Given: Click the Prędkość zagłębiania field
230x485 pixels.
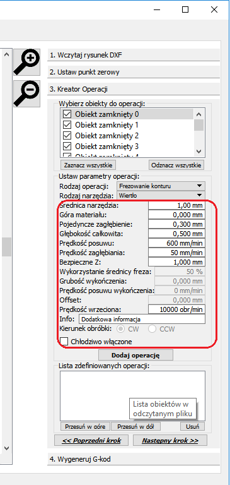Looking at the screenshot, I should click(176, 253).
